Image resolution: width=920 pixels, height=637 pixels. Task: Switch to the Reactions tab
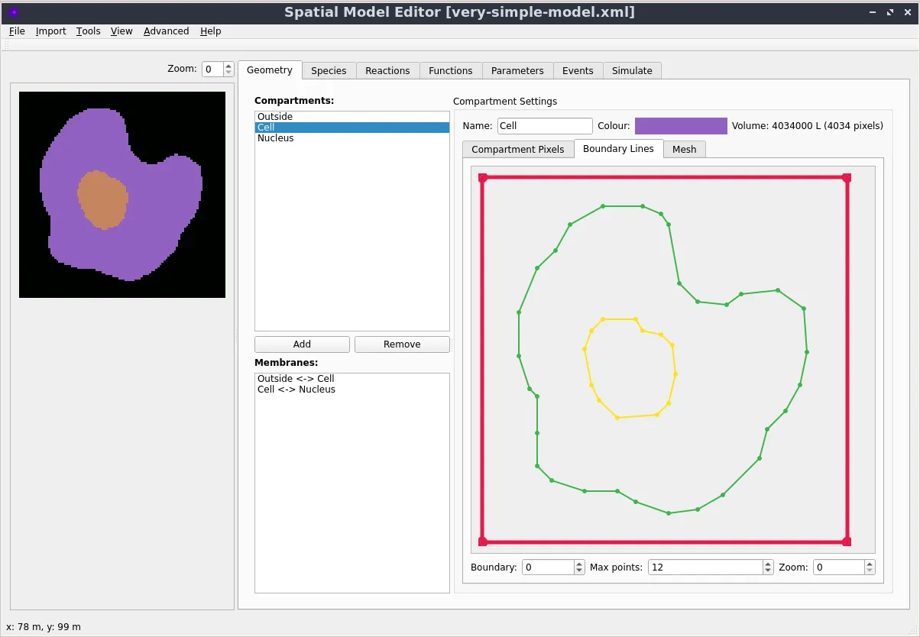(x=387, y=70)
